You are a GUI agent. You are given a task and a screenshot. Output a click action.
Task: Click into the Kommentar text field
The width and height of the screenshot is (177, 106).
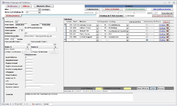[79, 97]
